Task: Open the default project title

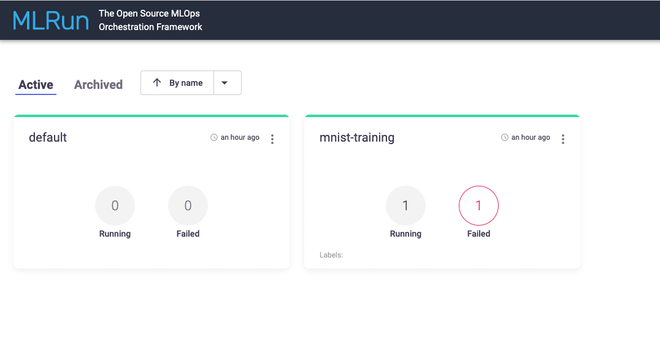Action: click(48, 137)
